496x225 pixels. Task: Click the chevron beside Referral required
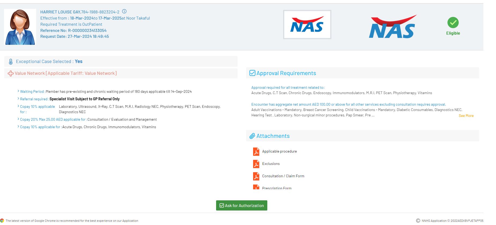click(18, 99)
